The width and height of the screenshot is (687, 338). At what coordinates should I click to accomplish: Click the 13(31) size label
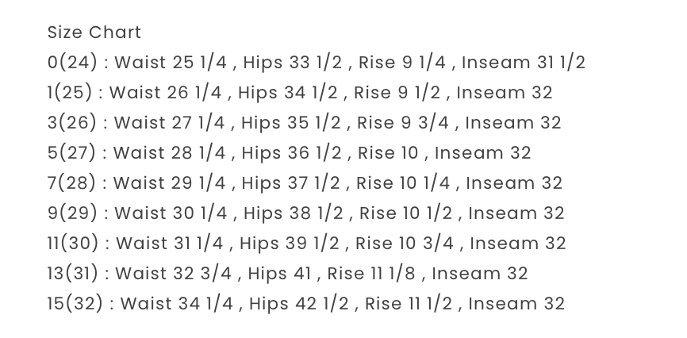point(72,274)
